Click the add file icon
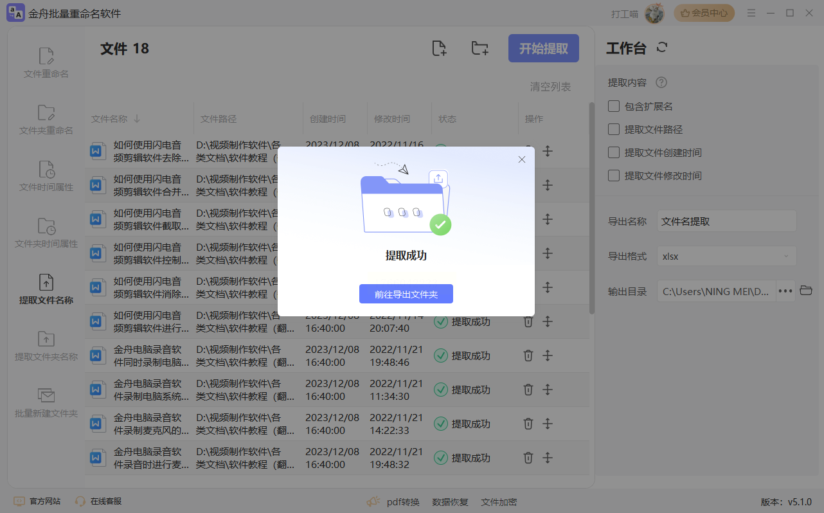Screen dimensions: 824x513 pyautogui.click(x=439, y=49)
